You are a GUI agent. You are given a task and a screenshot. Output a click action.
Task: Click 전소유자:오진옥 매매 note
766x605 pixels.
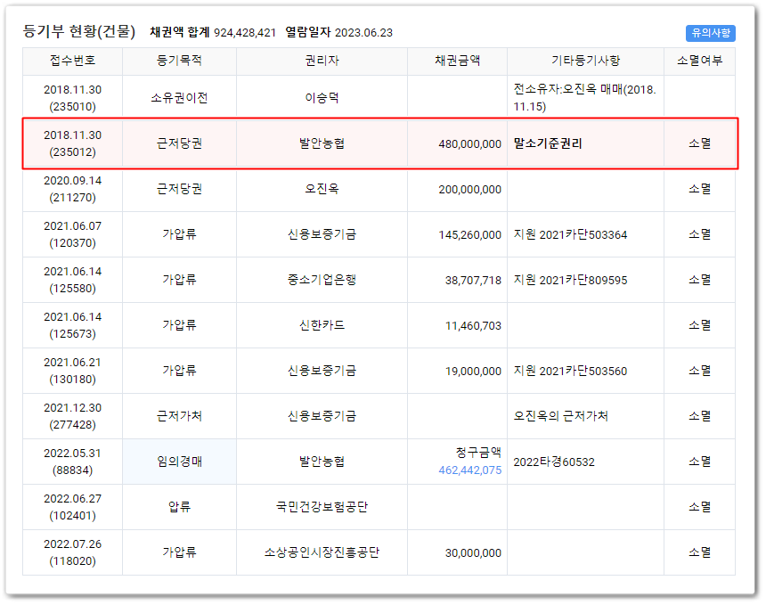[x=584, y=98]
